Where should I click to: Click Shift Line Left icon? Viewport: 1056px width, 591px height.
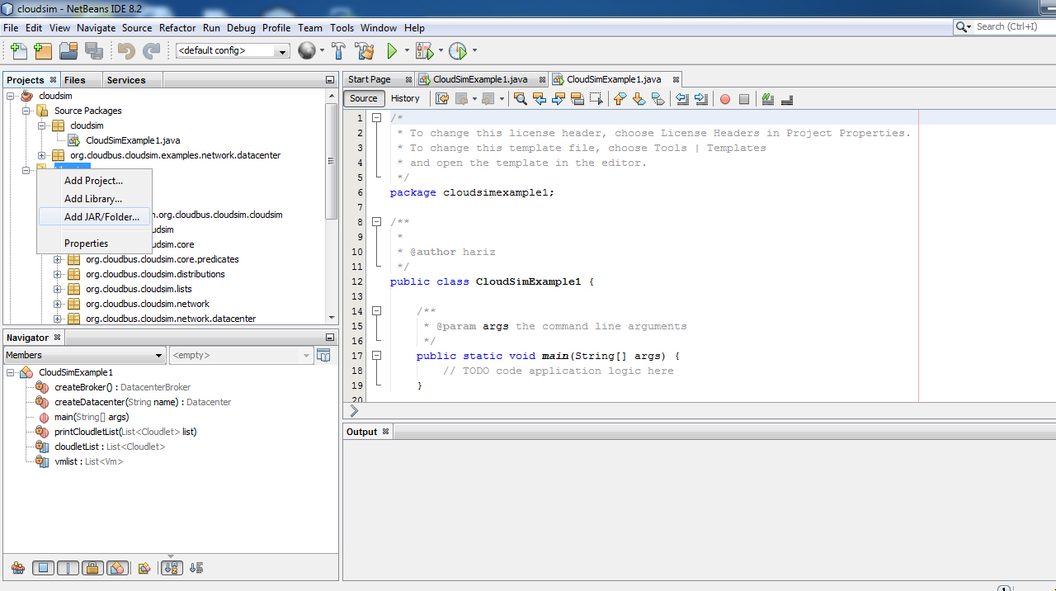682,99
